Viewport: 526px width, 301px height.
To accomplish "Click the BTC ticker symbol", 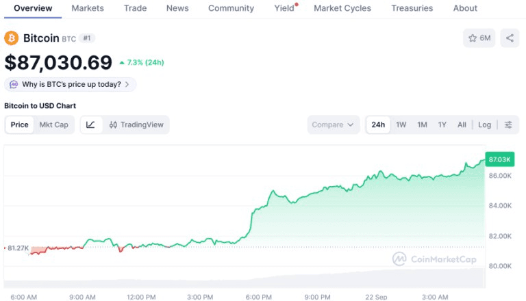I will pyautogui.click(x=68, y=39).
